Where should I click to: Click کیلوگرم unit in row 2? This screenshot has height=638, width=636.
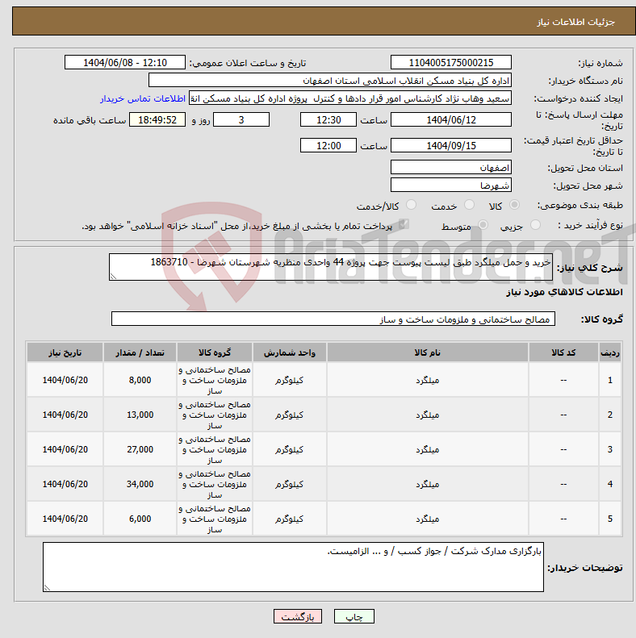point(290,415)
